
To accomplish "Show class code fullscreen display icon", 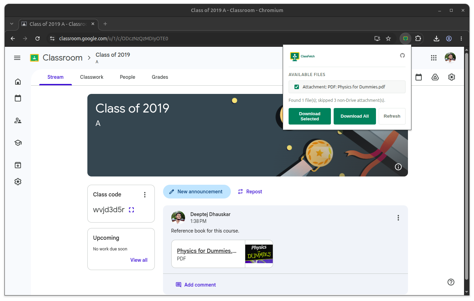I will pyautogui.click(x=131, y=209).
